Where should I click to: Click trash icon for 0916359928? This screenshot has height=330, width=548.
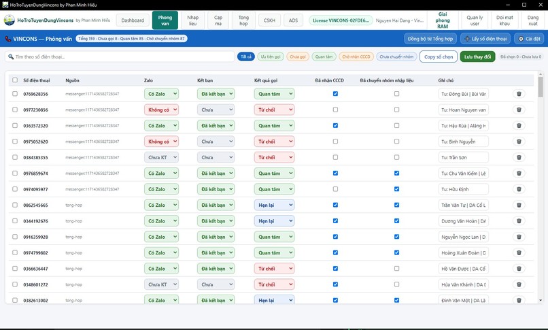[519, 237]
